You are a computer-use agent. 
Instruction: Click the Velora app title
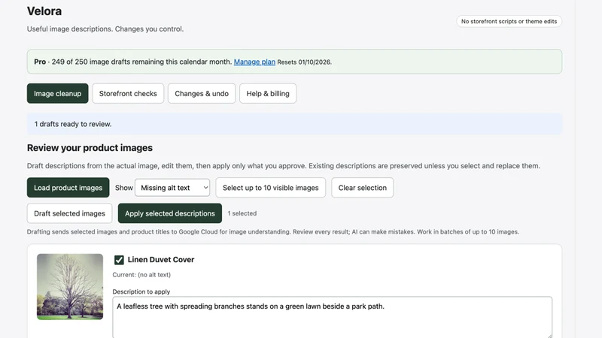coord(44,11)
